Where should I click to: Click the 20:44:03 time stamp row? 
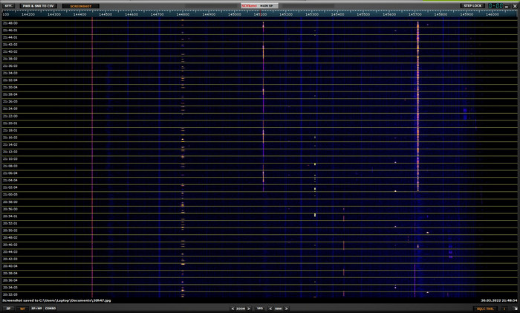[10, 251]
